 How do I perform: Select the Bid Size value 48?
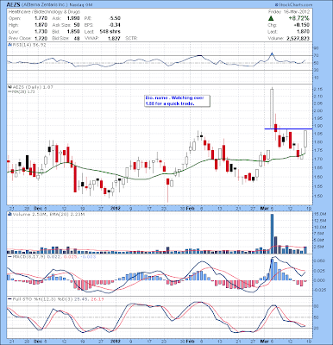pos(77,38)
